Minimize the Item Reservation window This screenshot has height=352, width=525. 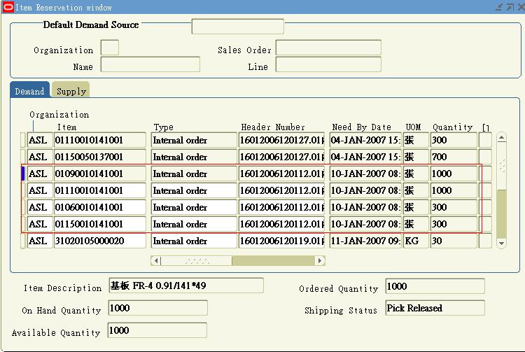[499, 7]
